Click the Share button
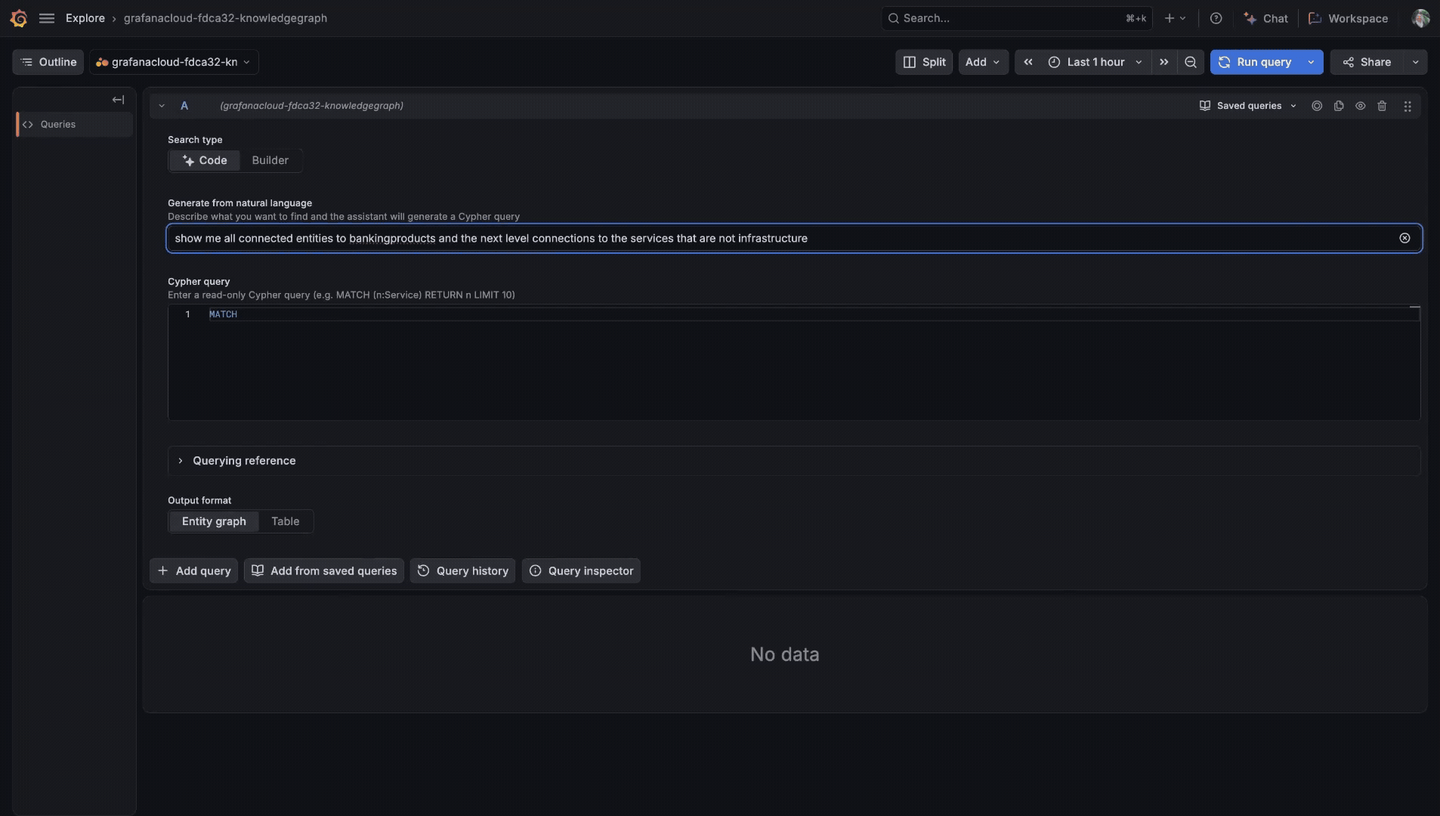1440x816 pixels. [x=1367, y=62]
